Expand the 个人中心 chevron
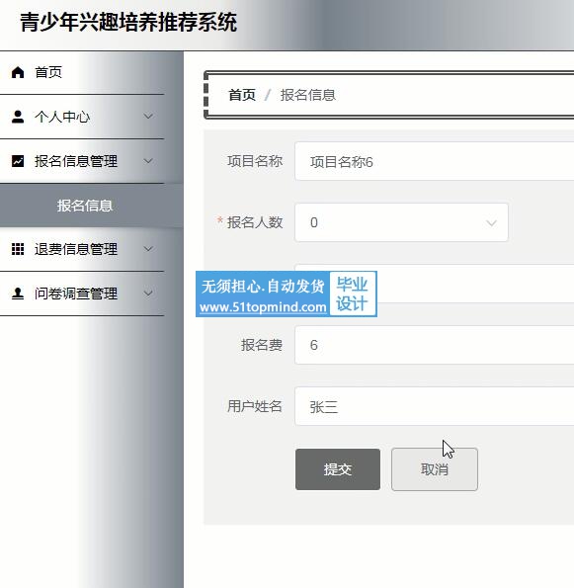The height and width of the screenshot is (588, 574). [x=148, y=117]
